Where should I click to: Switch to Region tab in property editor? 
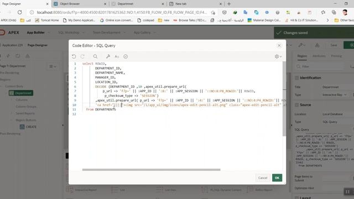click(x=302, y=56)
